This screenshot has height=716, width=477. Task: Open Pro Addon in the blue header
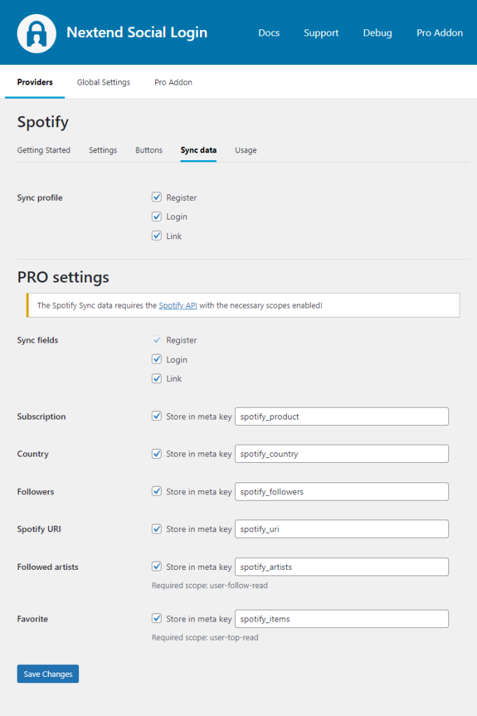pyautogui.click(x=439, y=33)
